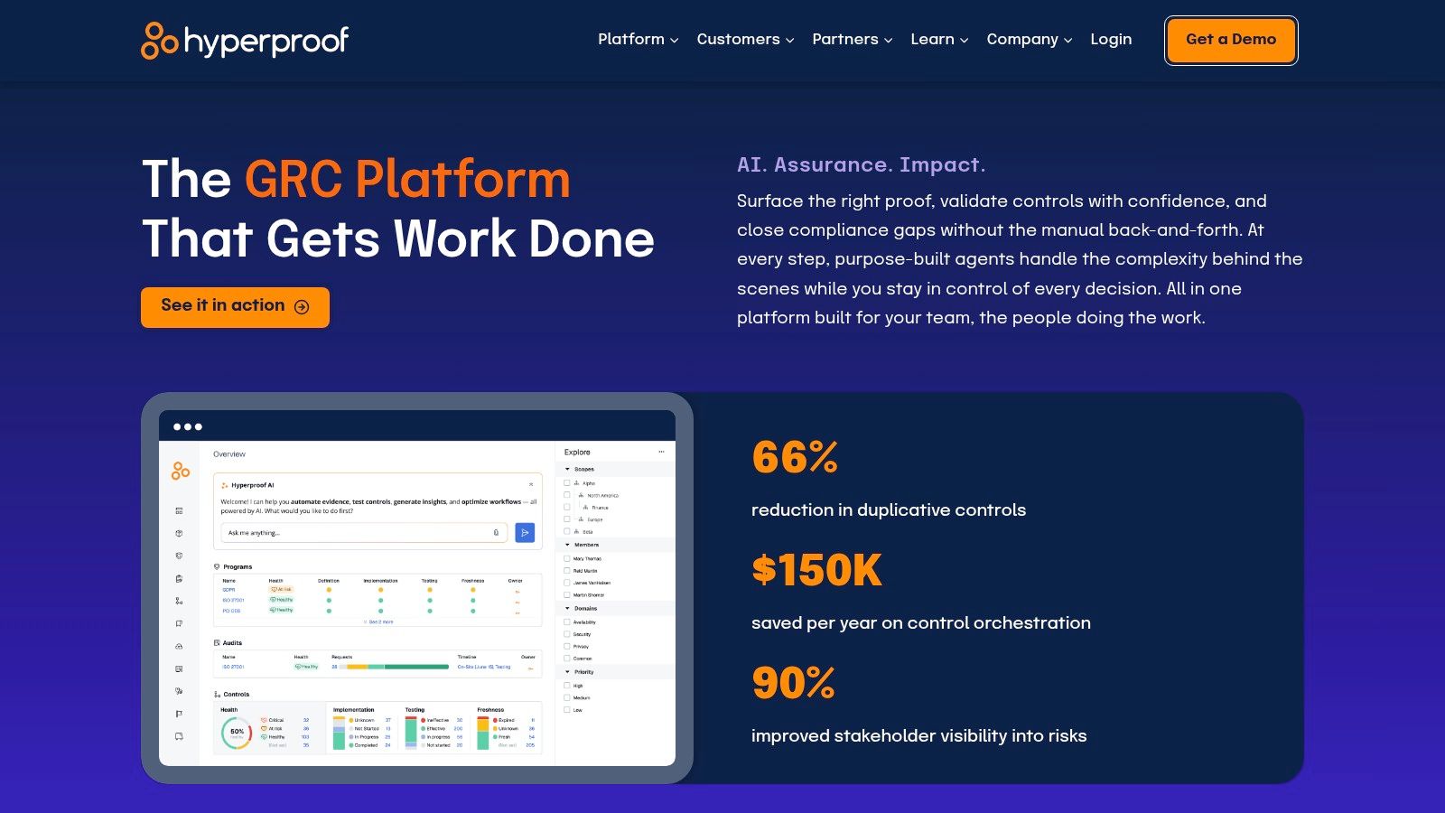Go to the Login page
The width and height of the screenshot is (1445, 813).
coord(1111,39)
